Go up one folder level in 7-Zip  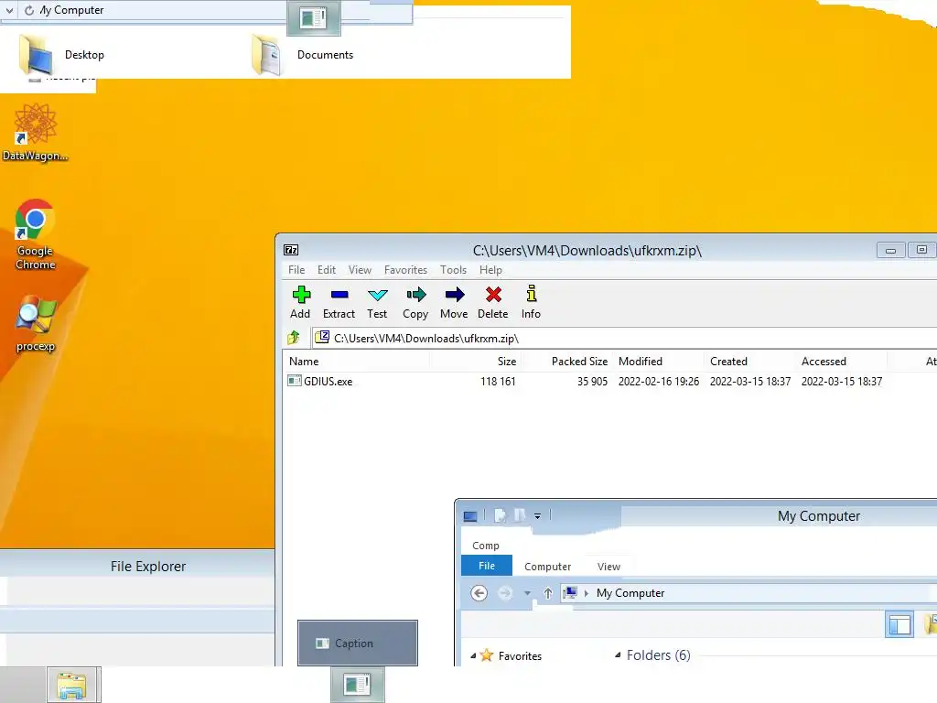click(x=294, y=338)
